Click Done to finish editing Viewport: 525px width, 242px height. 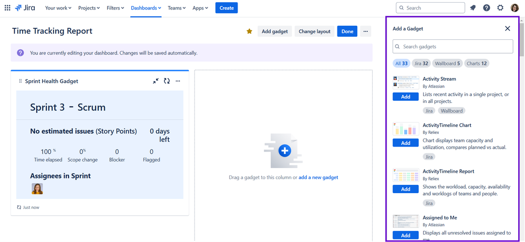point(347,31)
